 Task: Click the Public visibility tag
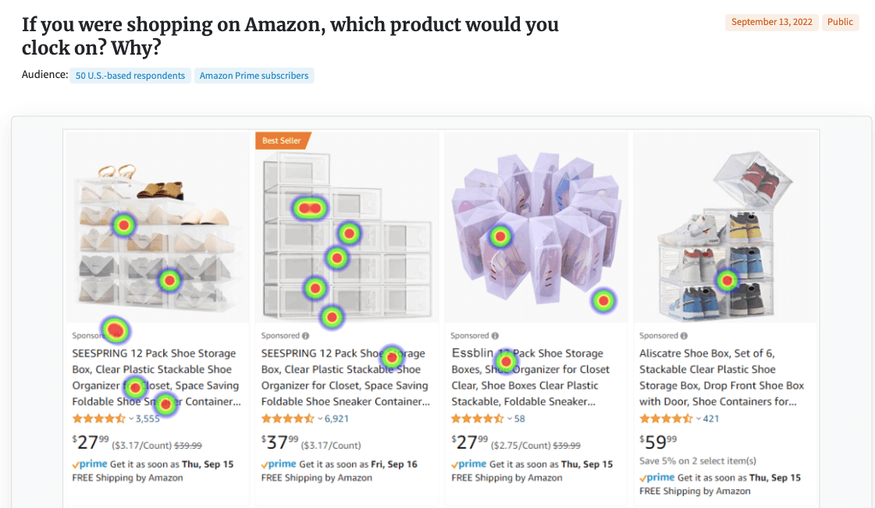840,22
